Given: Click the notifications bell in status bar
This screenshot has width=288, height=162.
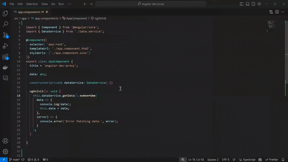Looking at the screenshot, I should pos(283,159).
